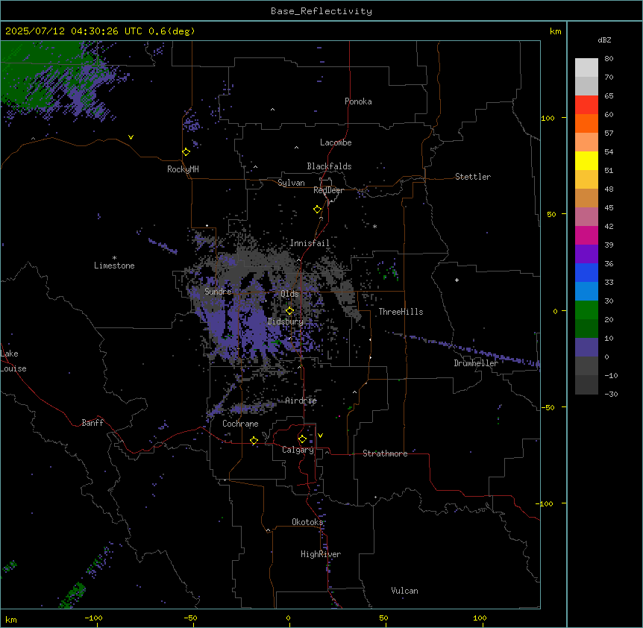Select the RockyMH label
643x628 pixels.
pos(183,169)
